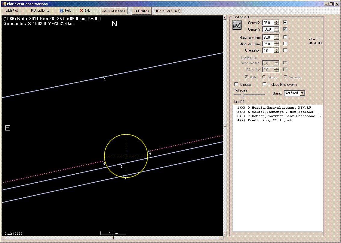341x243 pixels.
Task: Open the Help menu item
Action: pos(66,10)
